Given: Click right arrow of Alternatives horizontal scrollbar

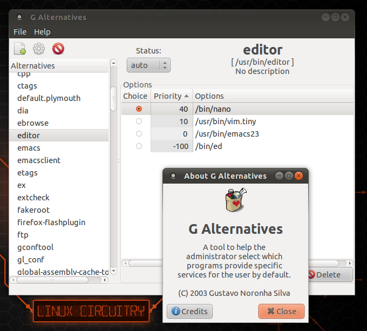Looking at the screenshot, I should coord(105,280).
